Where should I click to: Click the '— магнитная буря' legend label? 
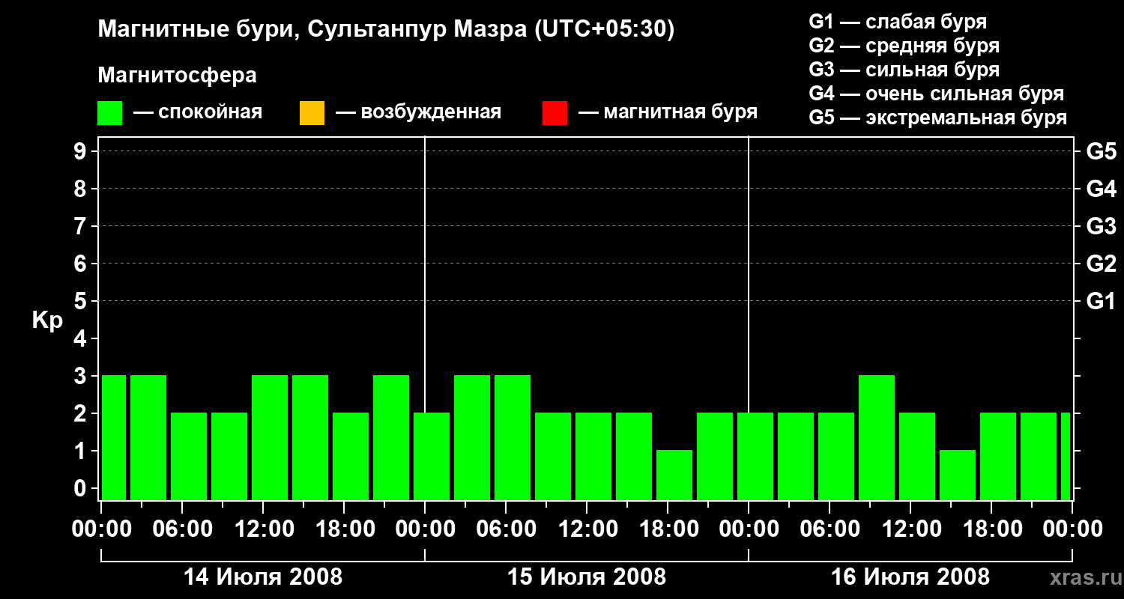[x=668, y=113]
